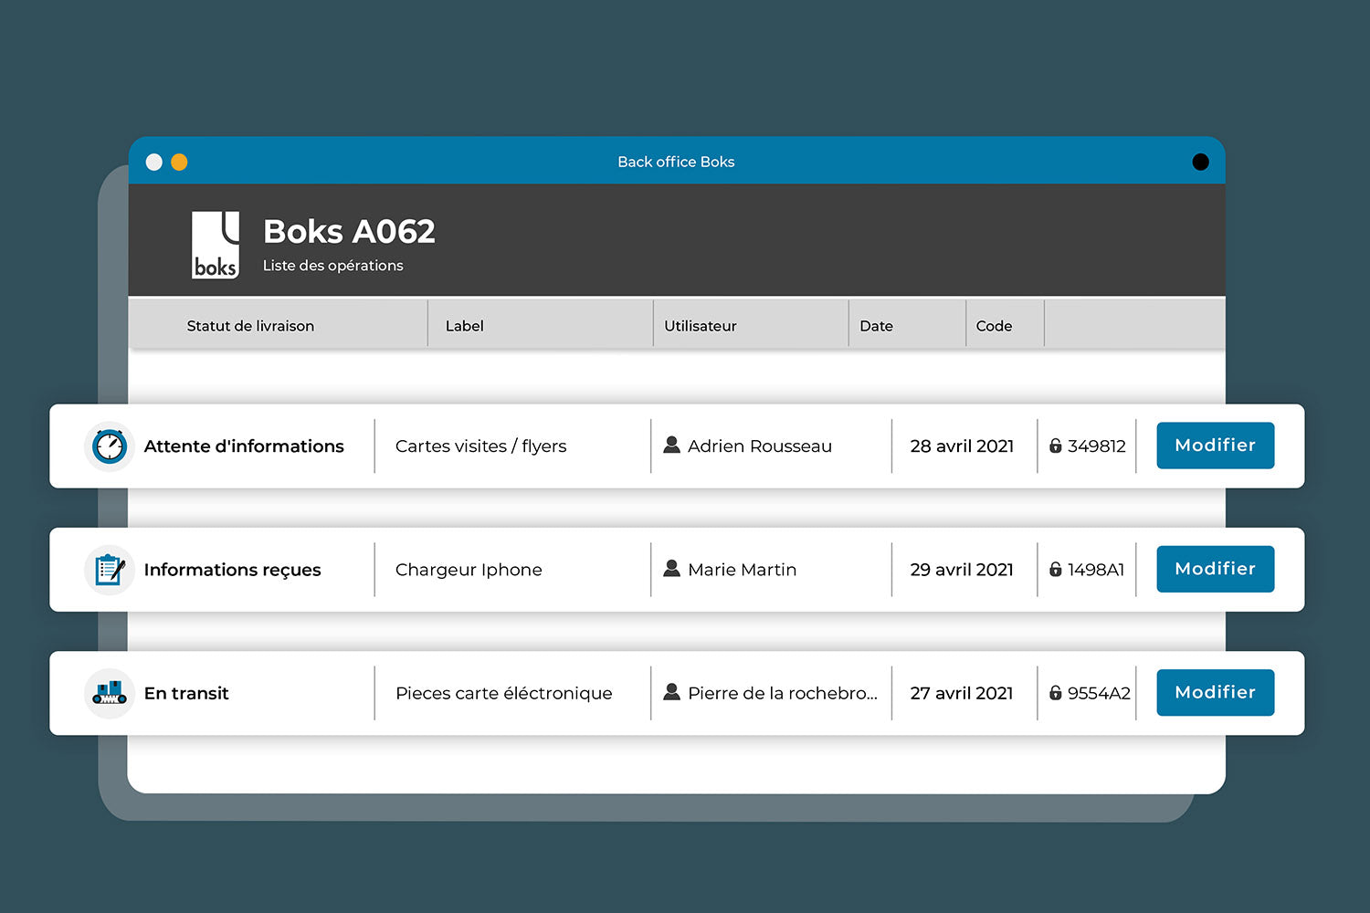Sort operations by the Date column
The image size is (1370, 913).
[876, 326]
